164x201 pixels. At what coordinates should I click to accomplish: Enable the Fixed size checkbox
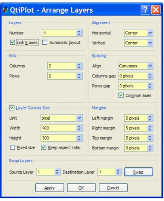12,147
